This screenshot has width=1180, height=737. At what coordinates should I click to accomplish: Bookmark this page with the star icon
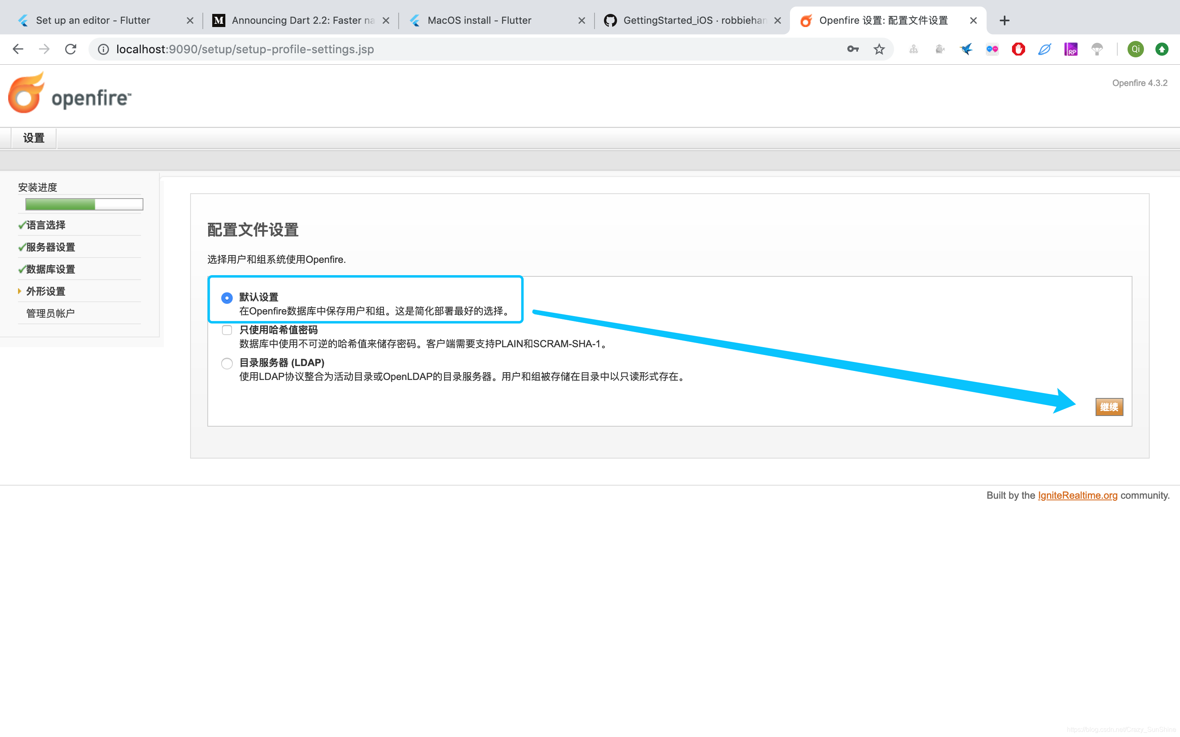point(879,49)
